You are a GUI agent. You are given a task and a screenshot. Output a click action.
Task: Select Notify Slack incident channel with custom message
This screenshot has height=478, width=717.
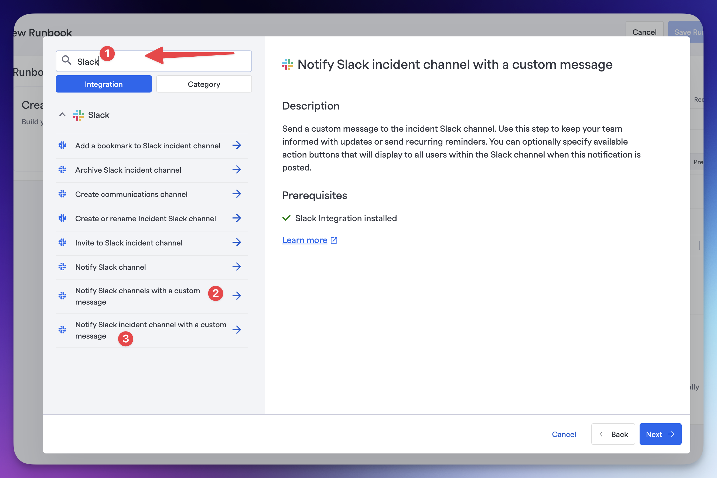(152, 330)
